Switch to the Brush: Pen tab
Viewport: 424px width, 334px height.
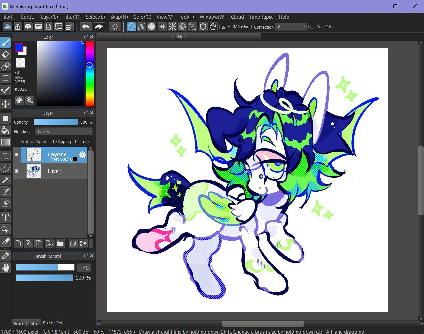(x=53, y=323)
